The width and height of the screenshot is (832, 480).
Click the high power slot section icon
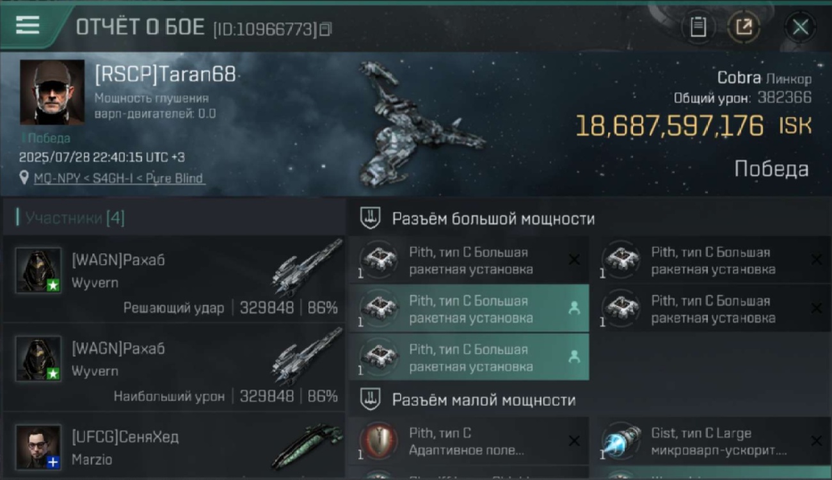tap(371, 219)
